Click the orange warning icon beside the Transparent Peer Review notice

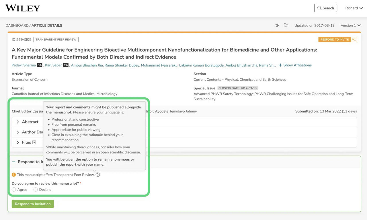pos(14,175)
